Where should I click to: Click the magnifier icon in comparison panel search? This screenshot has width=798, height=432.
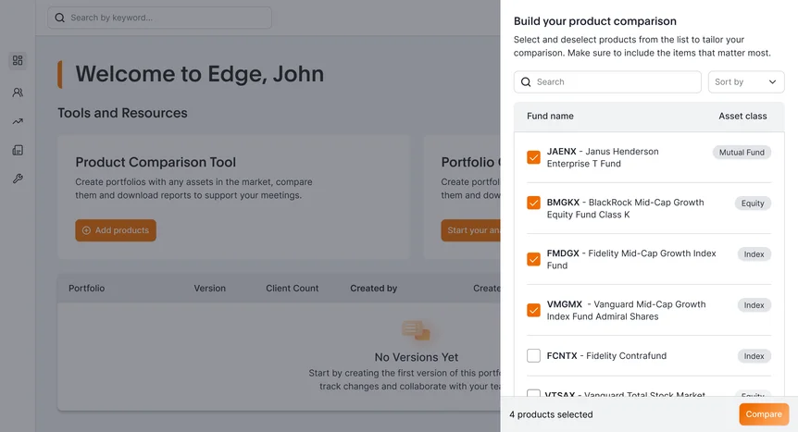point(526,82)
